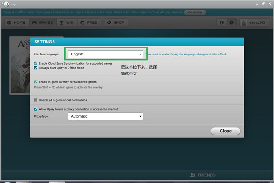Open the SHOP tab
The width and height of the screenshot is (274, 183).
(x=116, y=22)
